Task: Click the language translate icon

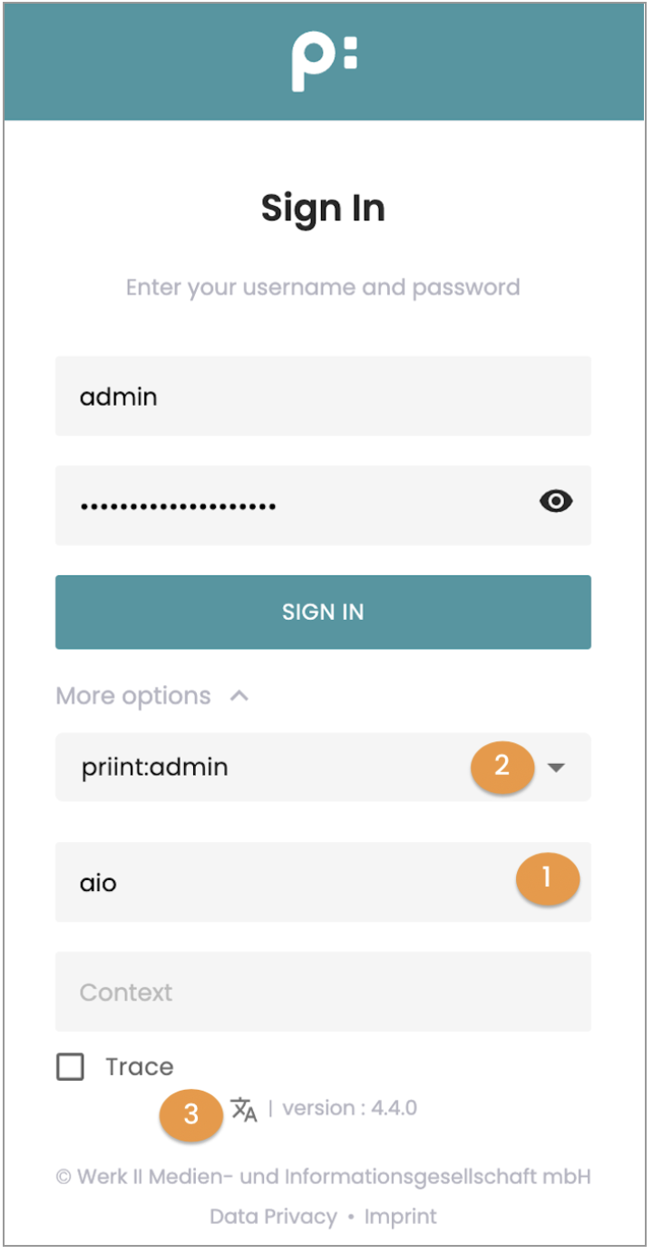Action: tap(244, 1109)
